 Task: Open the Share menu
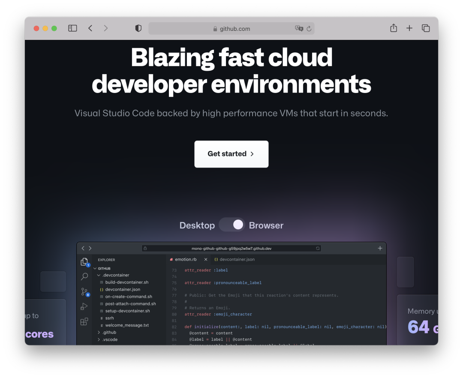(x=393, y=28)
